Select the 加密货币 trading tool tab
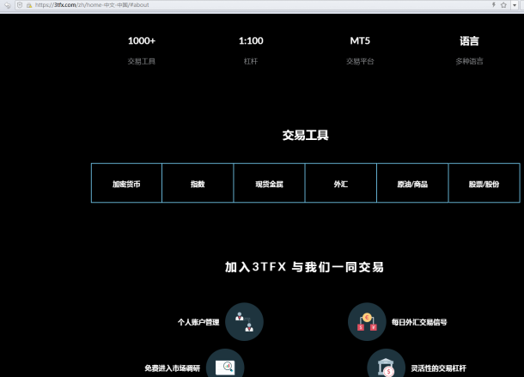 pyautogui.click(x=126, y=183)
